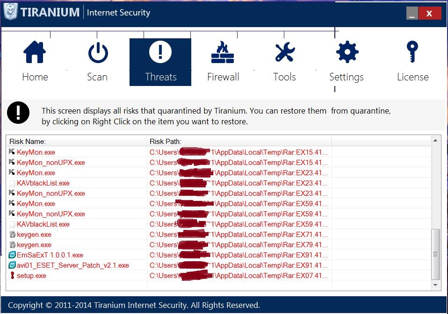
Task: Click the vertical scrollbar thumb
Action: 435,254
